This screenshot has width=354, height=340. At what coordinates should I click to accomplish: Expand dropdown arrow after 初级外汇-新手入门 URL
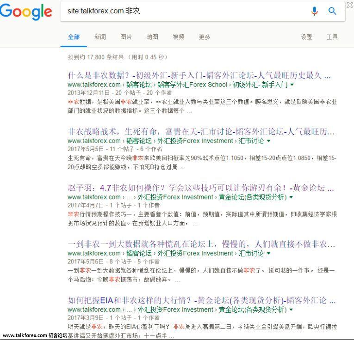292,85
